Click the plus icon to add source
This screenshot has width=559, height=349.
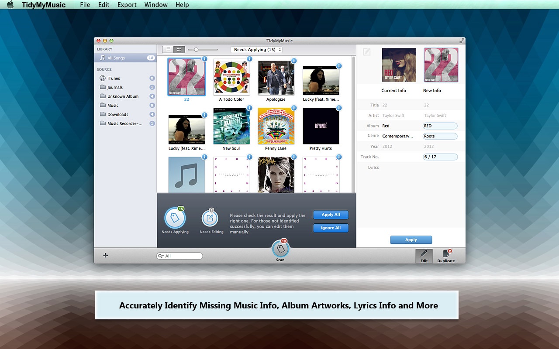pyautogui.click(x=106, y=255)
